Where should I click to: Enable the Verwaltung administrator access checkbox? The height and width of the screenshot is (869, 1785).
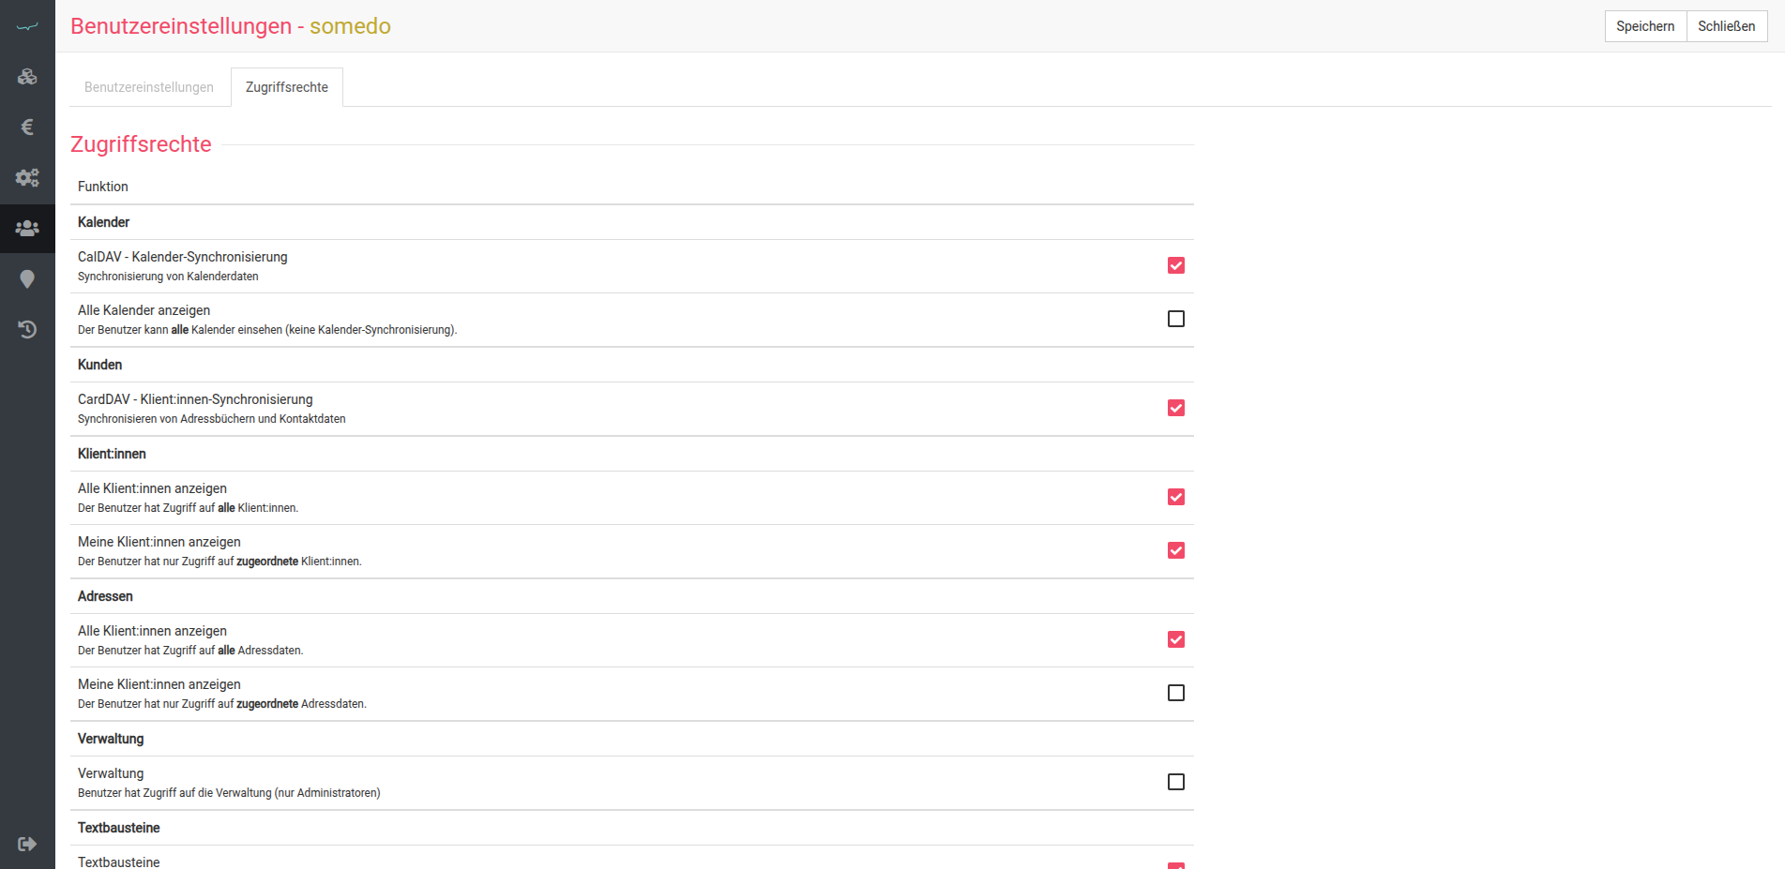(x=1175, y=782)
